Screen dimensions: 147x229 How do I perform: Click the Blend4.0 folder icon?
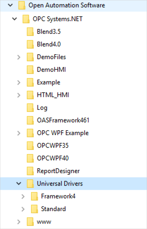point(30,44)
